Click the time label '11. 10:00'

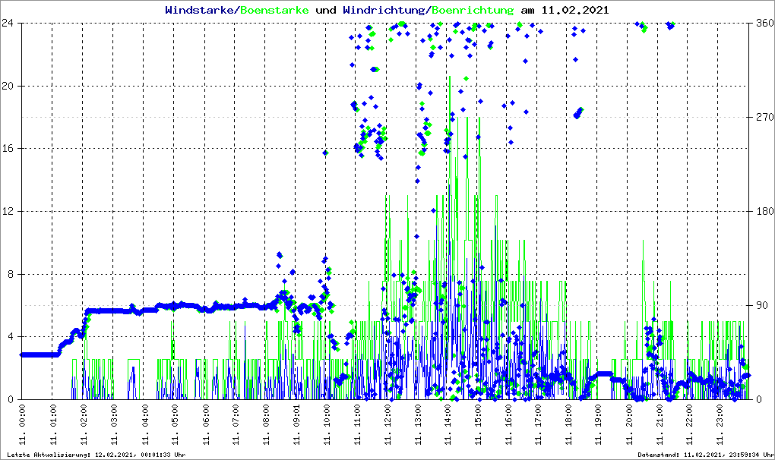(x=326, y=424)
